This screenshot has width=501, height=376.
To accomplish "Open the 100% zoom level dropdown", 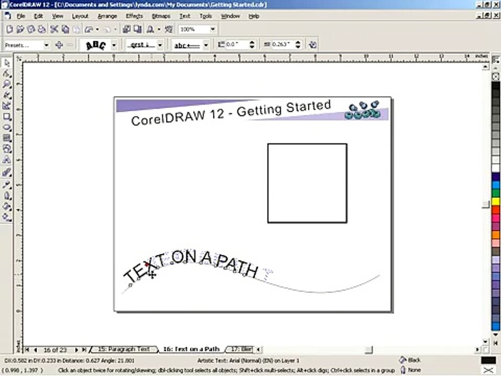I will pyautogui.click(x=213, y=29).
